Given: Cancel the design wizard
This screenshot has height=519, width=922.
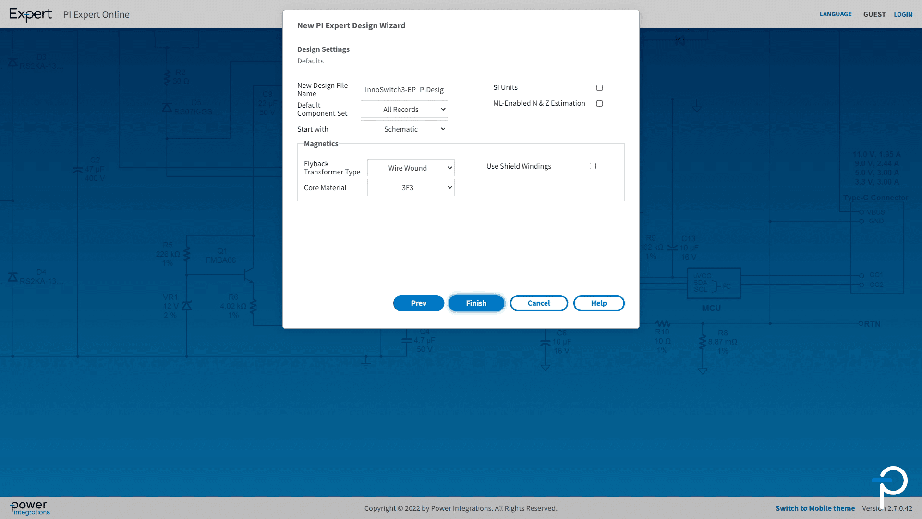Looking at the screenshot, I should pyautogui.click(x=538, y=303).
